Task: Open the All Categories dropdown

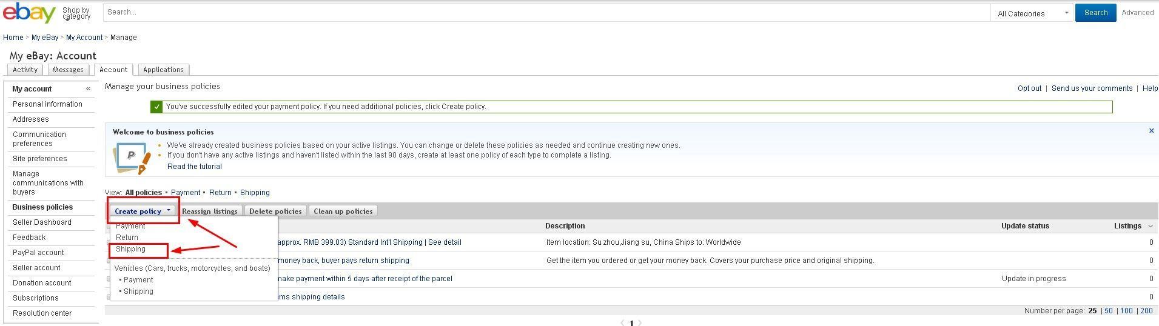Action: (x=1032, y=13)
